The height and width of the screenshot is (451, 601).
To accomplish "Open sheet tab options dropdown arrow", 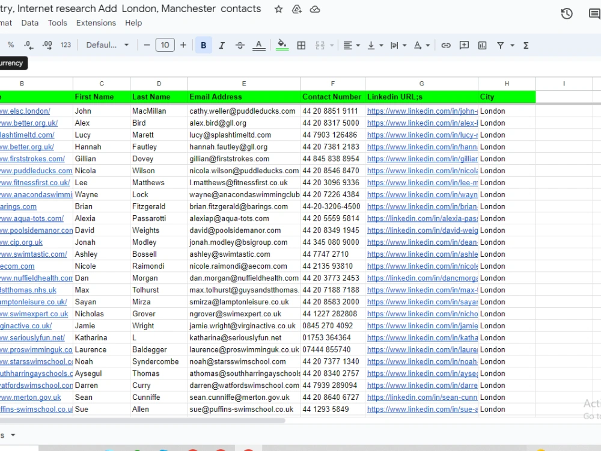I will [x=13, y=435].
